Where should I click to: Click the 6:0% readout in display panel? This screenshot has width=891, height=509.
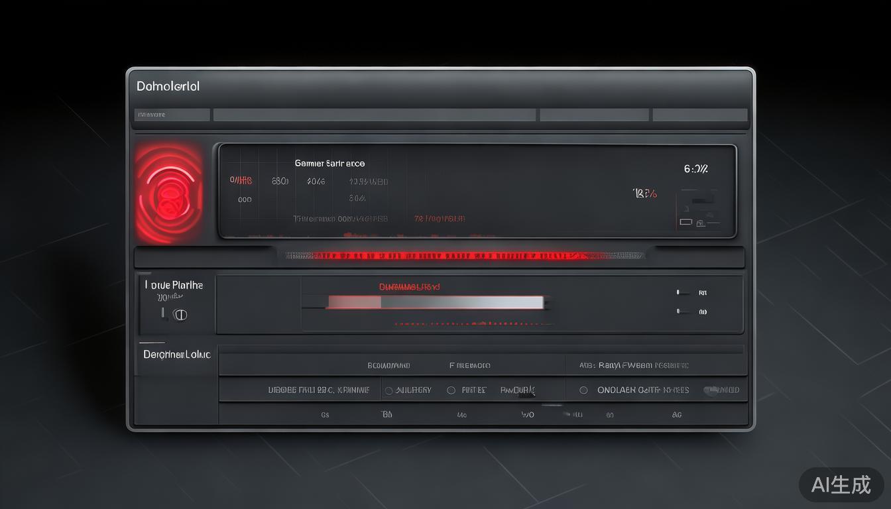coord(695,169)
